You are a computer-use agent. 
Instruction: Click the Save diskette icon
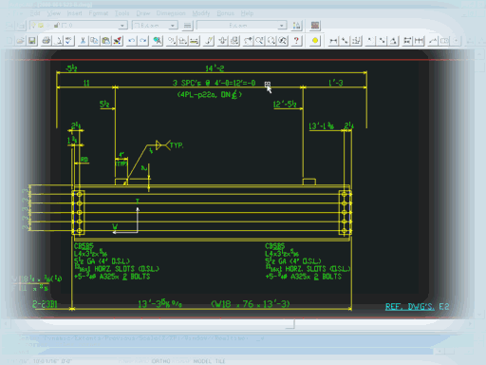click(32, 41)
